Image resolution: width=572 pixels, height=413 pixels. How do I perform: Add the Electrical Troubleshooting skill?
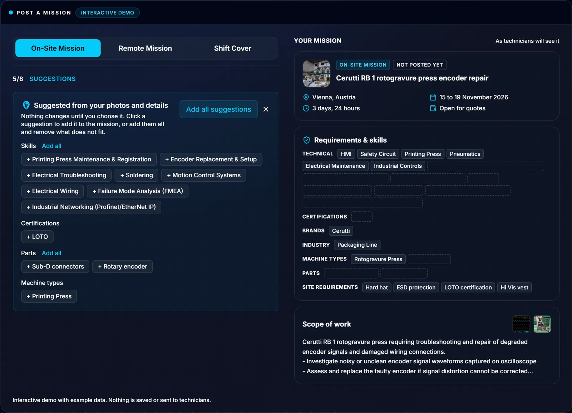tap(66, 175)
